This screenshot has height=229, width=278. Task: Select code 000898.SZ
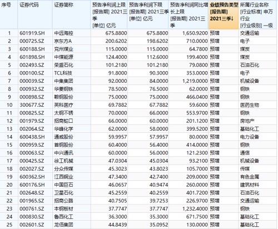tap(32, 97)
